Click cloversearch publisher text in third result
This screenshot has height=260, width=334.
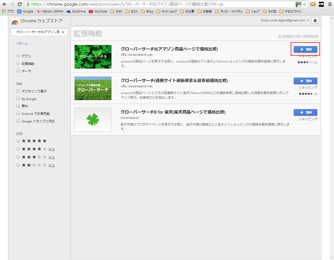pos(130,118)
